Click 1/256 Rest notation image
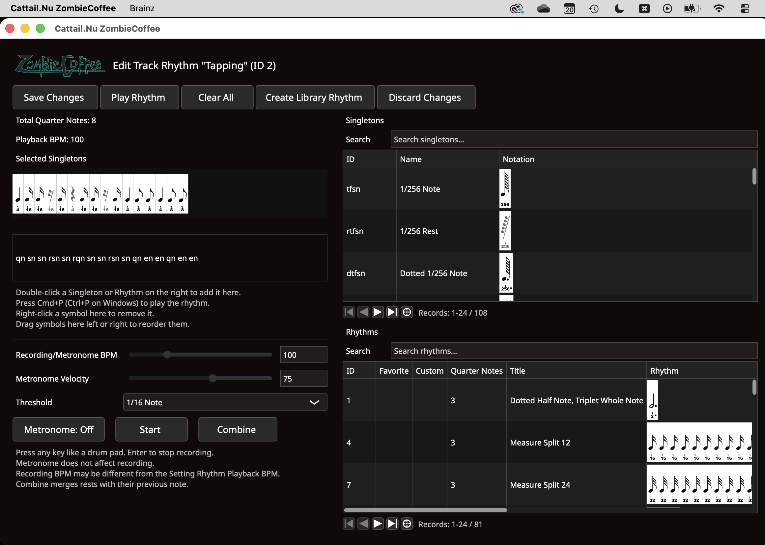The image size is (765, 545). [505, 231]
